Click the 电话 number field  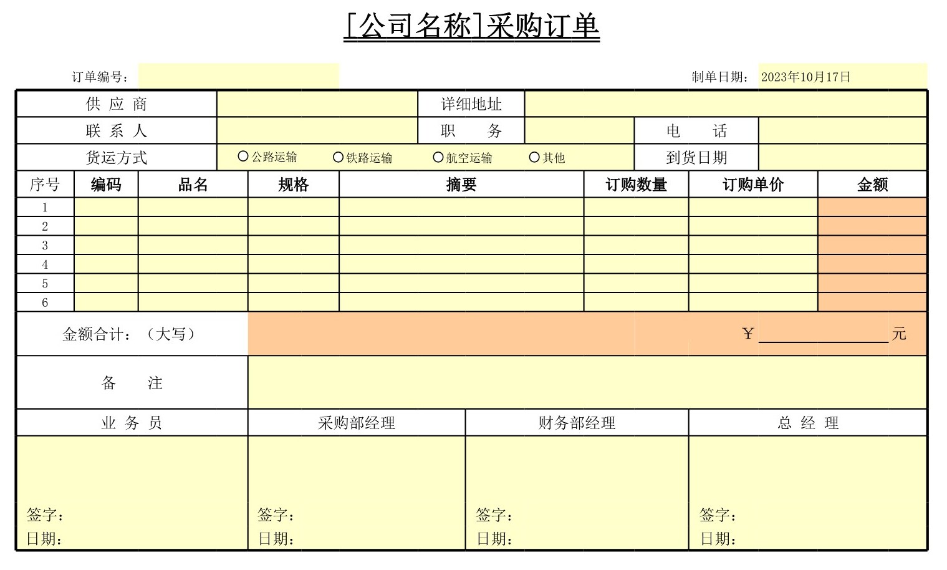click(842, 131)
